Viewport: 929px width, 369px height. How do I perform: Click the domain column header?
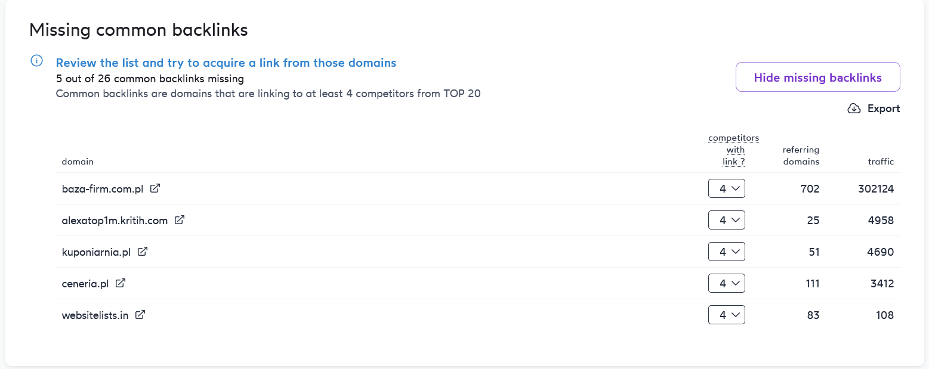pyautogui.click(x=78, y=162)
